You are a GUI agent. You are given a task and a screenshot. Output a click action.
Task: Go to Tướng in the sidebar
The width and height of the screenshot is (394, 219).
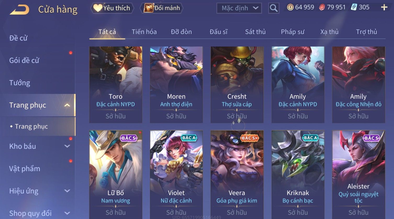coord(20,83)
